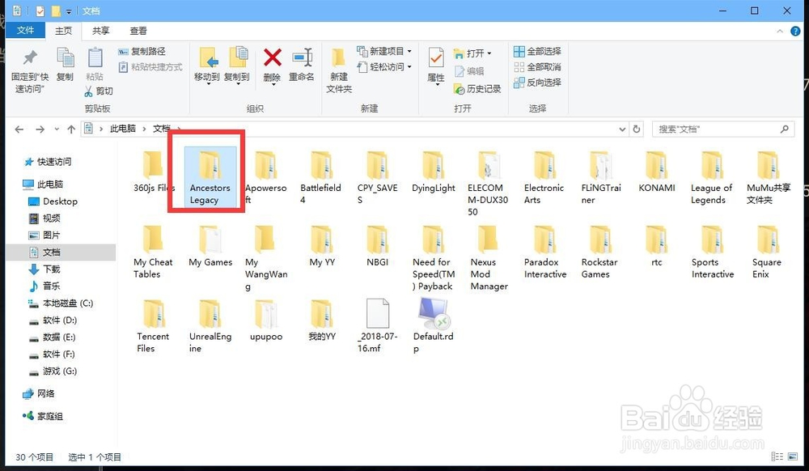
Task: Switch to details view in status bar
Action: (777, 456)
